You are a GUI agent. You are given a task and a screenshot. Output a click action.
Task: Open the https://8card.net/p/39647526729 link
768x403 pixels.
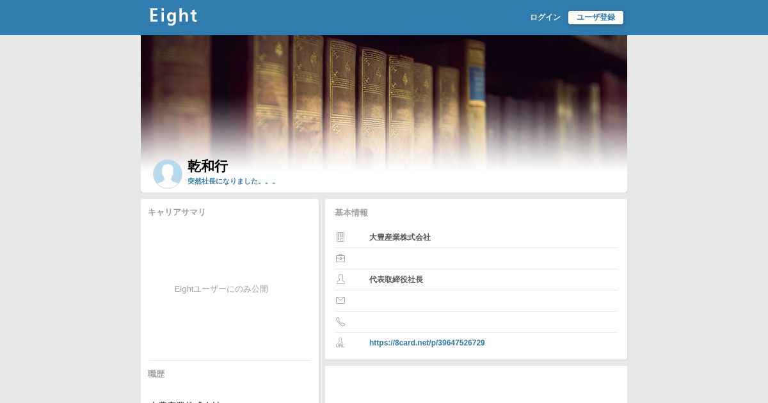click(x=427, y=343)
